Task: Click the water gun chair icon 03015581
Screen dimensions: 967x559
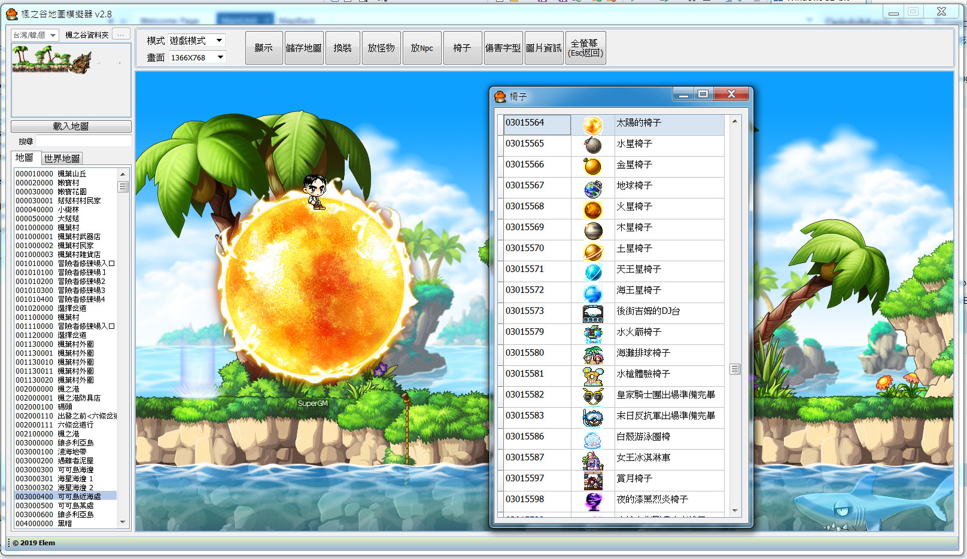Action: 592,376
